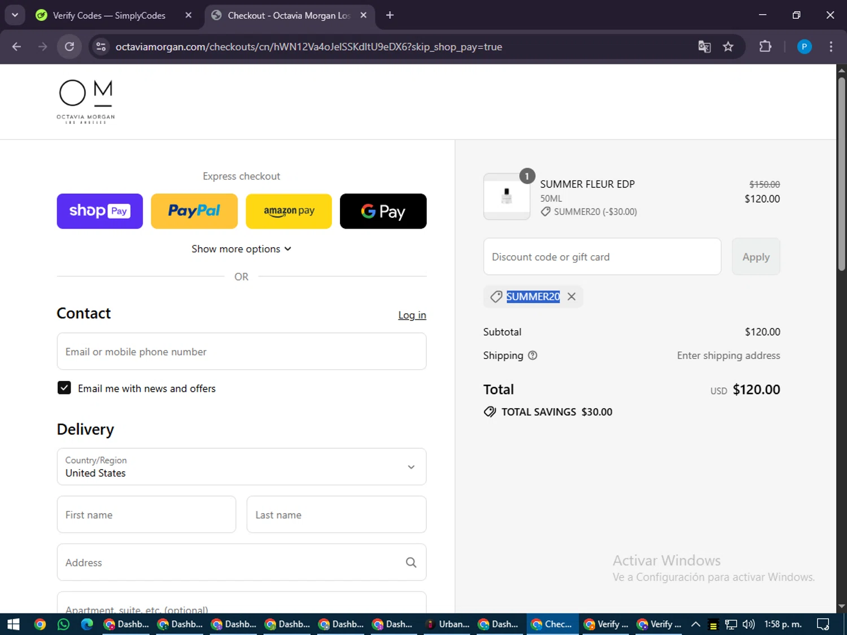The image size is (847, 635).
Task: Open the notifications center icon
Action: point(823,624)
